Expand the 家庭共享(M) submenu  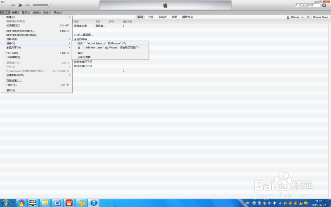click(36, 47)
